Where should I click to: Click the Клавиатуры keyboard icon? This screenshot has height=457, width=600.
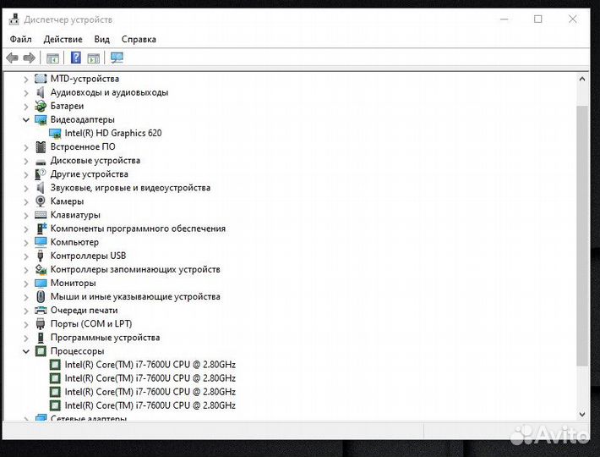click(41, 215)
